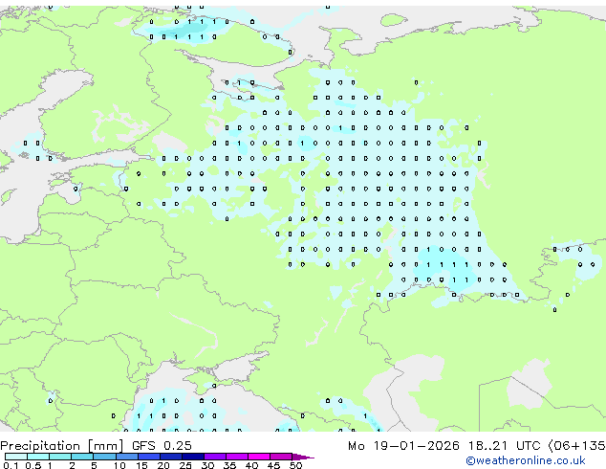Select the 45–50 mm legend swatch

click(281, 457)
